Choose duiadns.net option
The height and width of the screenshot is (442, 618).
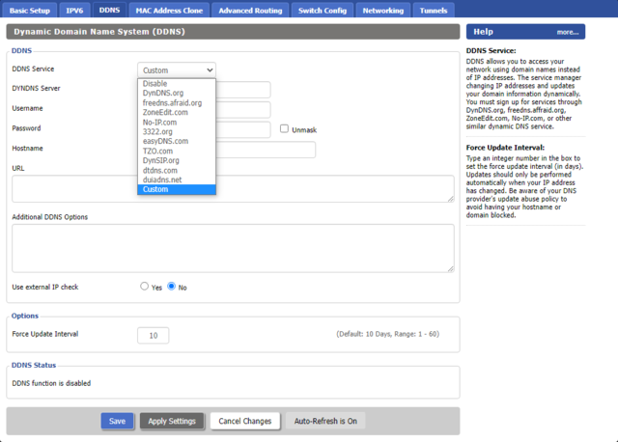click(177, 180)
